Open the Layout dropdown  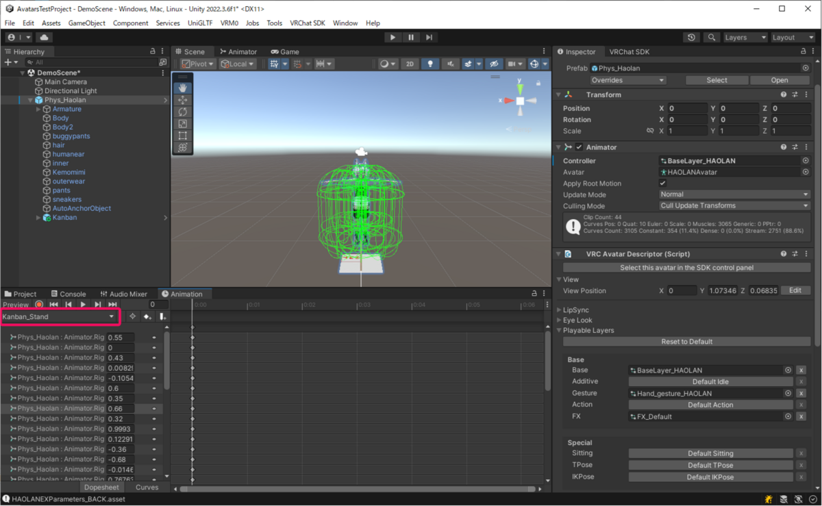[x=793, y=38]
